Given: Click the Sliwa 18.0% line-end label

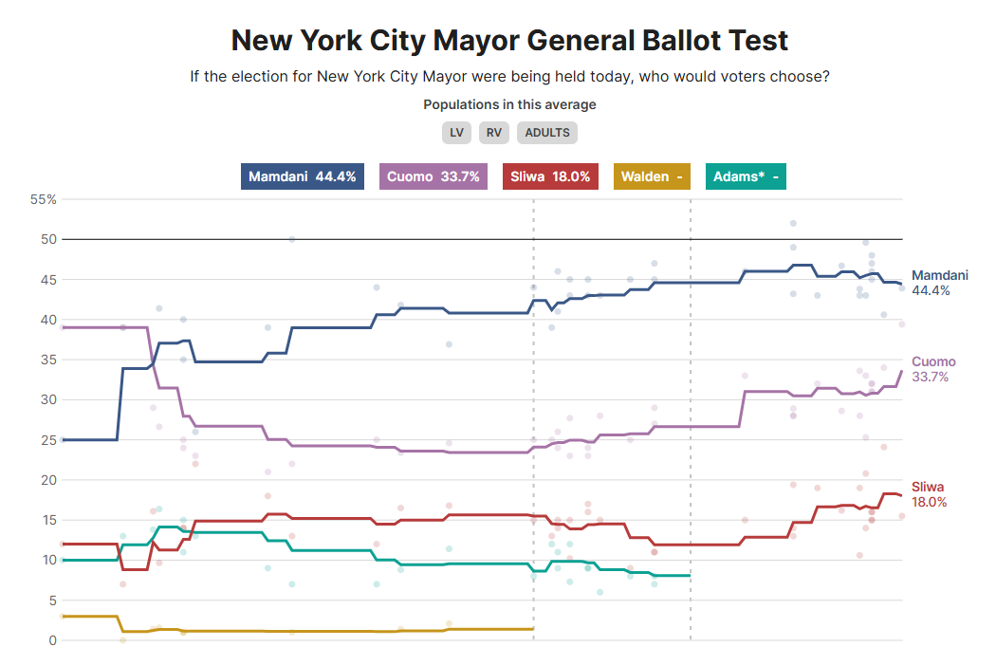Looking at the screenshot, I should click(929, 494).
